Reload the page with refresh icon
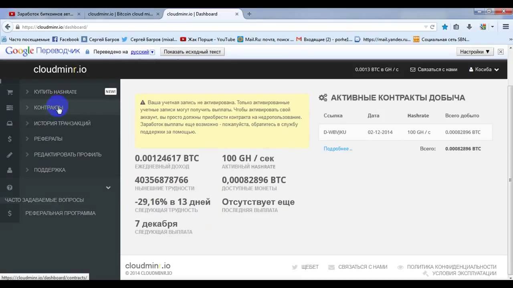 432,27
